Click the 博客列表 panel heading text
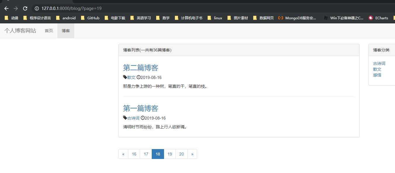Viewport: 395px width, 173px height. pos(147,50)
